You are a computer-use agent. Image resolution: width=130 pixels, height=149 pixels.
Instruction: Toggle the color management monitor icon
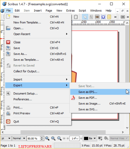[x=100, y=138]
